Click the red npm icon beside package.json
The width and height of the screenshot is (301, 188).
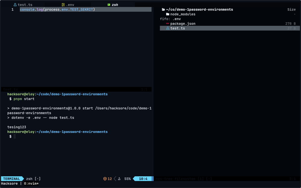pos(168,23)
